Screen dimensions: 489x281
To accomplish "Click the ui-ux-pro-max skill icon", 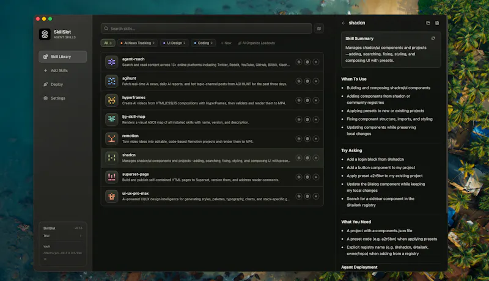I will coord(112,196).
